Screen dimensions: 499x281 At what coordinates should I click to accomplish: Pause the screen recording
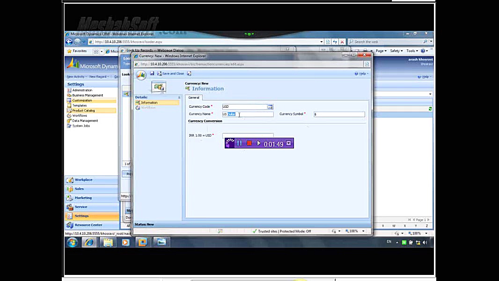tap(239, 143)
